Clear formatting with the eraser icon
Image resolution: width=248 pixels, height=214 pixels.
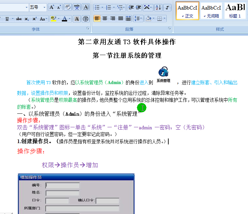tap(68, 7)
